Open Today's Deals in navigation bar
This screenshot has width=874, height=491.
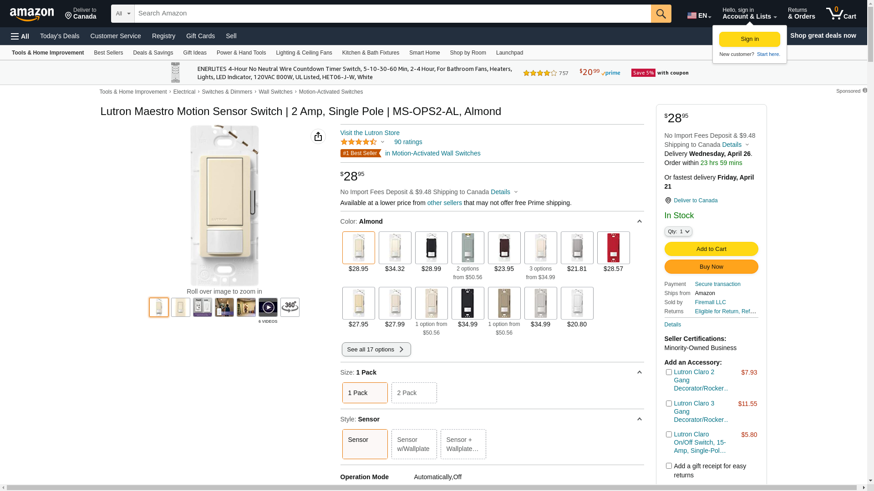click(x=60, y=36)
